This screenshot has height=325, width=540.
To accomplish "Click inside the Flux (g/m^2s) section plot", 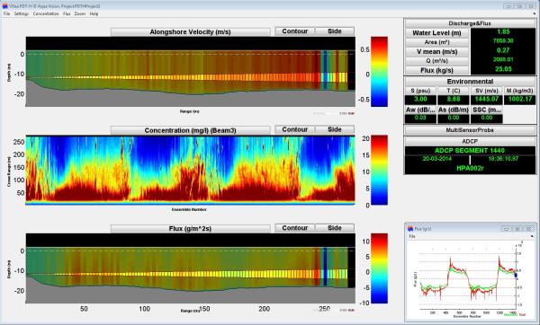I will point(191,268).
